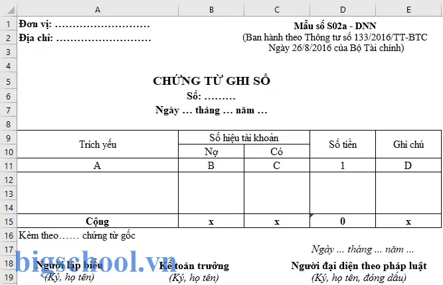Click 'Kế toán trưởng' signature label
443x285 pixels.
[x=194, y=266]
